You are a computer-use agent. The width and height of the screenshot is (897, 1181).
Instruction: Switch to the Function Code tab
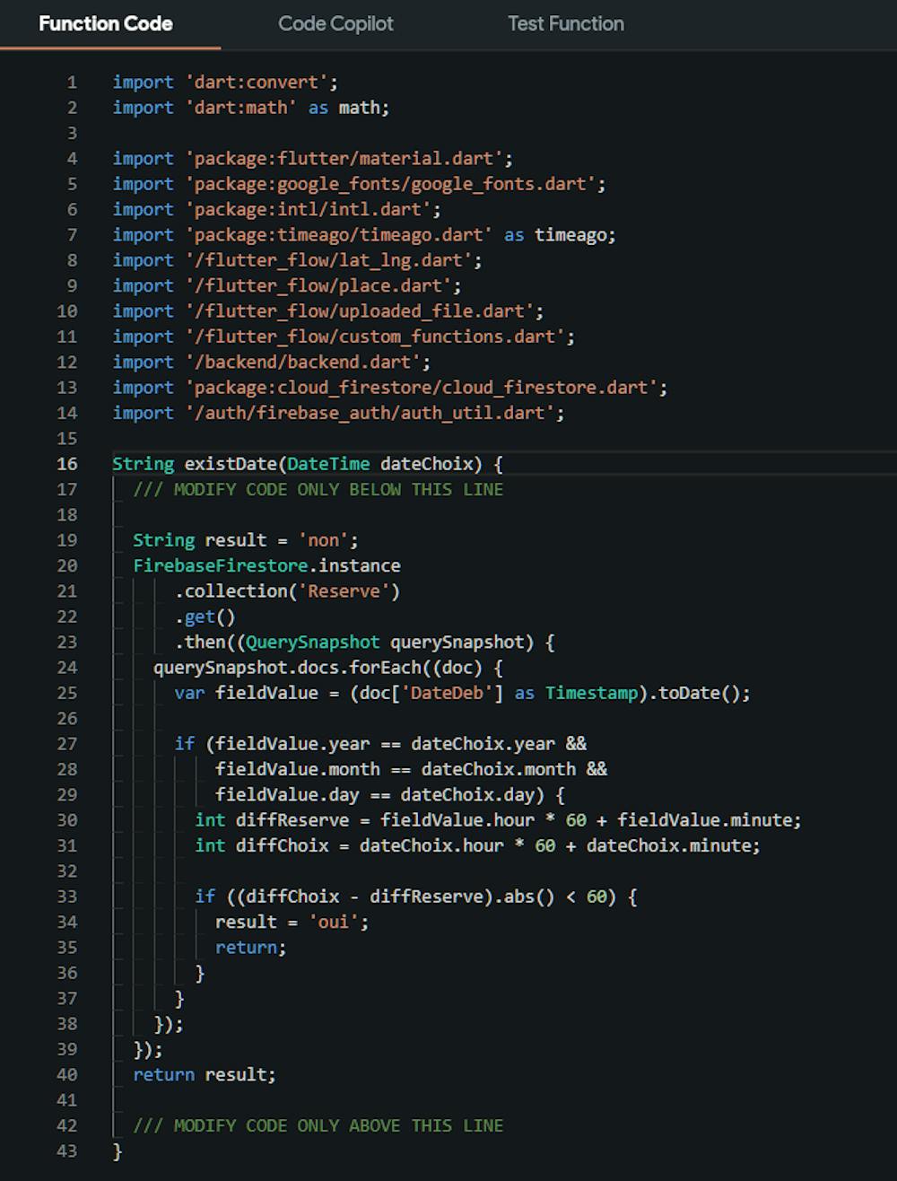pos(106,24)
